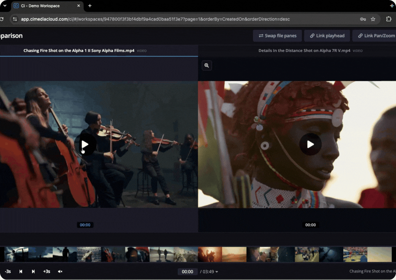
Task: Click the 00:00 timecode field in bottom bar
Action: click(x=188, y=272)
